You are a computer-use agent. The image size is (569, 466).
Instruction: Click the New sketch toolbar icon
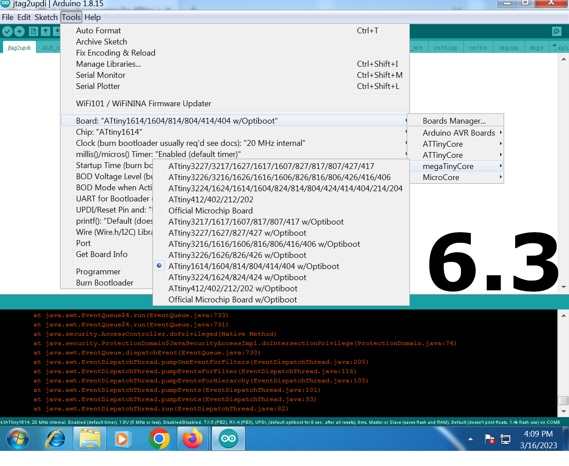coord(33,31)
